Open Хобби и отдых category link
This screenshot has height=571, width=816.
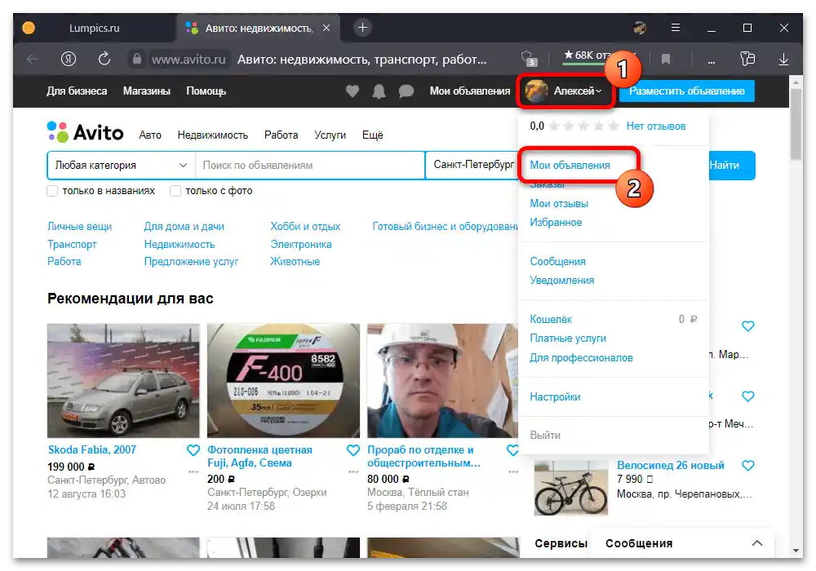(305, 226)
